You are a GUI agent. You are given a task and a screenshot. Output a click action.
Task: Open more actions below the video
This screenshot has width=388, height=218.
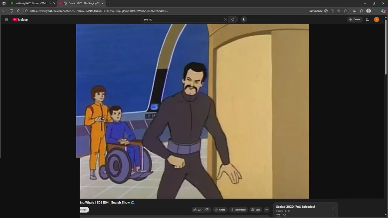pos(266,210)
